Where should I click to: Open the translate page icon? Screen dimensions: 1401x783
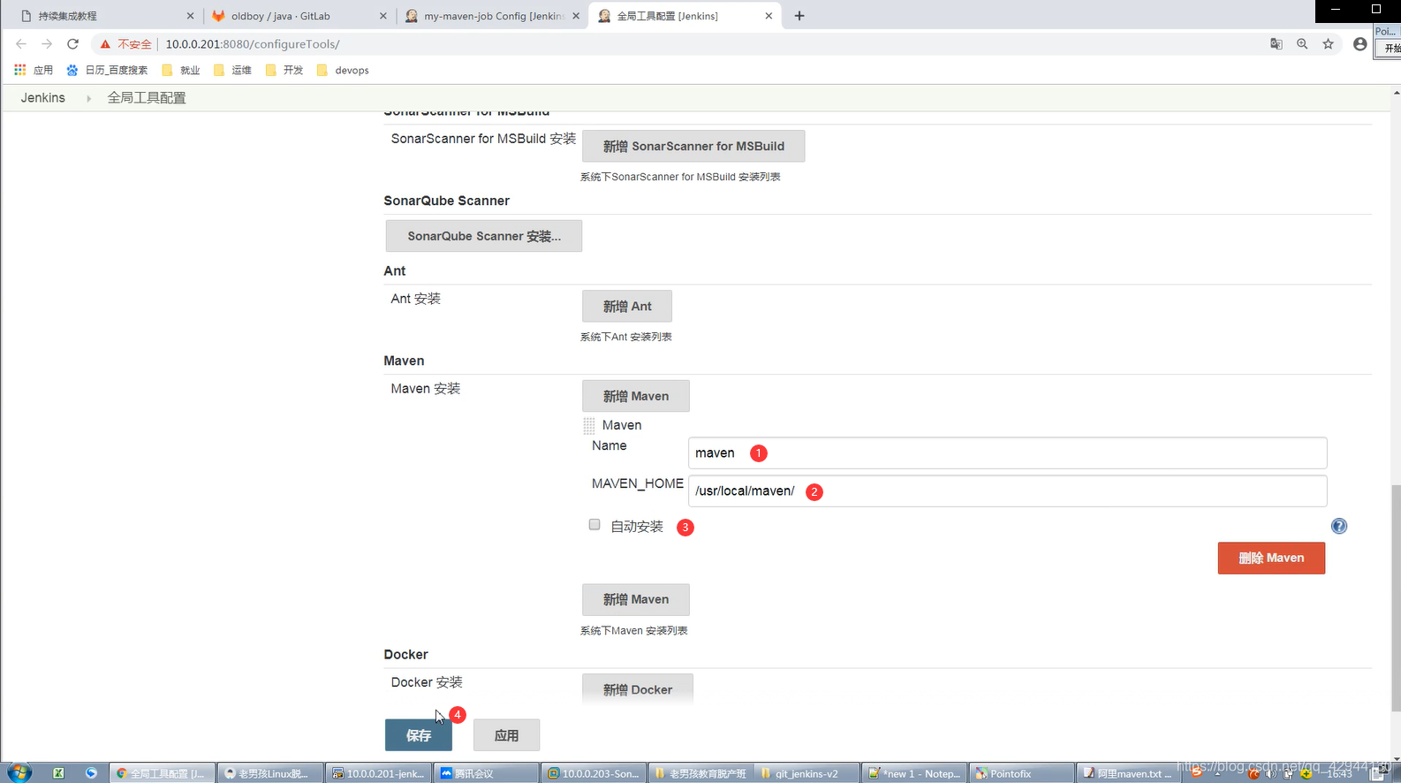click(1276, 43)
